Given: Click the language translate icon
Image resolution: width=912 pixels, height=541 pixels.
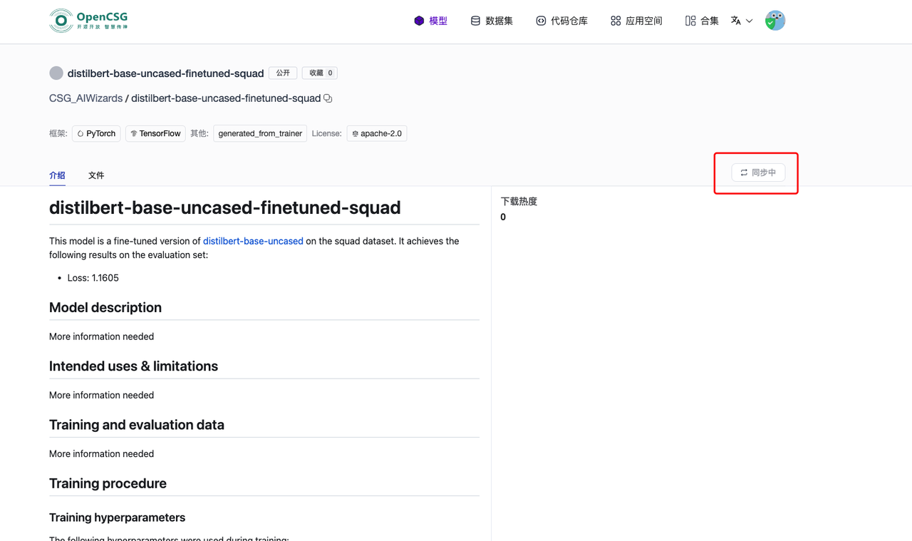Looking at the screenshot, I should 736,21.
